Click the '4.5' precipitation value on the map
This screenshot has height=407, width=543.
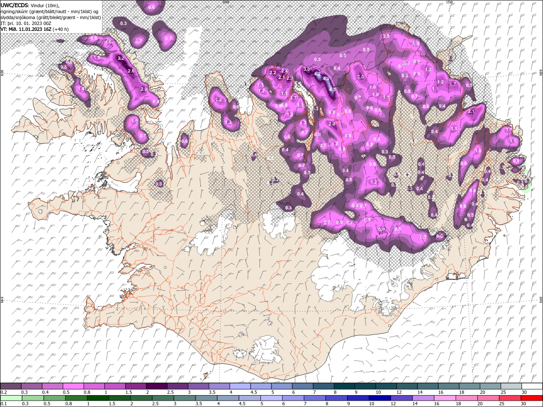(x=332, y=89)
